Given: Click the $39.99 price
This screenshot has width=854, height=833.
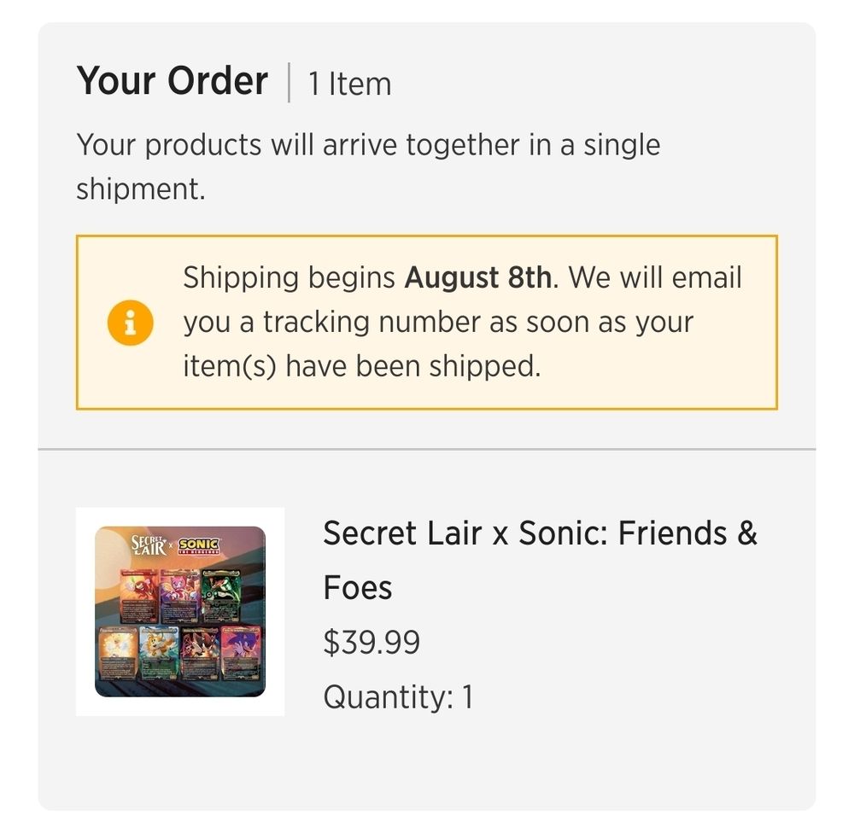Looking at the screenshot, I should tap(371, 643).
